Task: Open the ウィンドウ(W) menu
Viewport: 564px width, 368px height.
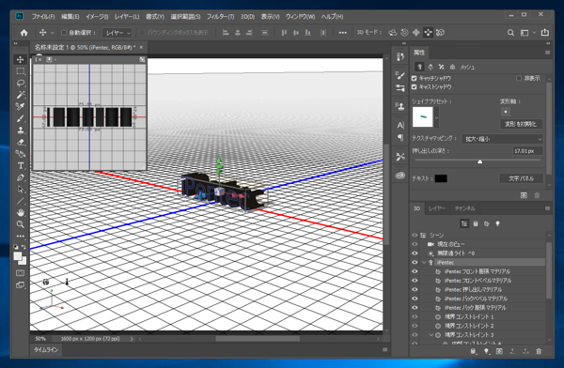Action: coord(300,17)
